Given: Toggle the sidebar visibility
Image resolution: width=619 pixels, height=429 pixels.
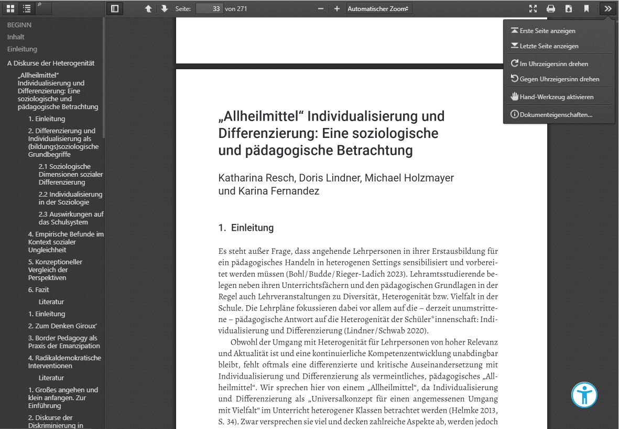Looking at the screenshot, I should (x=115, y=8).
